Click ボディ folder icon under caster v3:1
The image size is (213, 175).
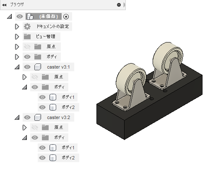click(45, 87)
